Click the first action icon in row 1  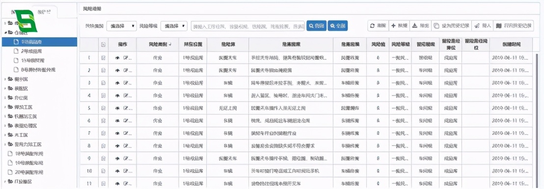(117, 58)
